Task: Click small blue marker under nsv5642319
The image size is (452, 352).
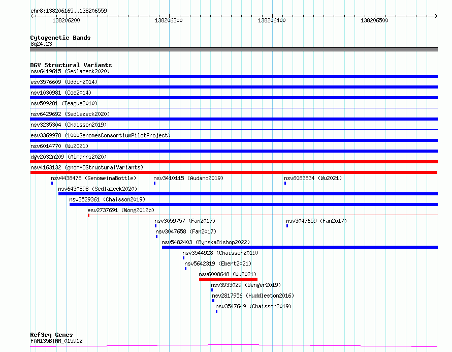Action: (186, 269)
